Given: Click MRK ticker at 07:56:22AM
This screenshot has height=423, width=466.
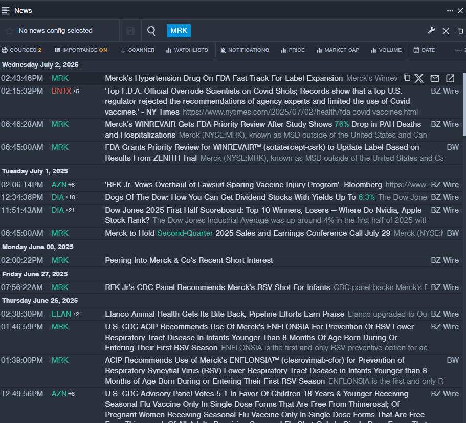Looking at the screenshot, I should tap(60, 287).
